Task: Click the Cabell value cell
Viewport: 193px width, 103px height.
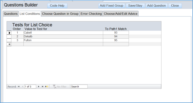Action: [63, 33]
